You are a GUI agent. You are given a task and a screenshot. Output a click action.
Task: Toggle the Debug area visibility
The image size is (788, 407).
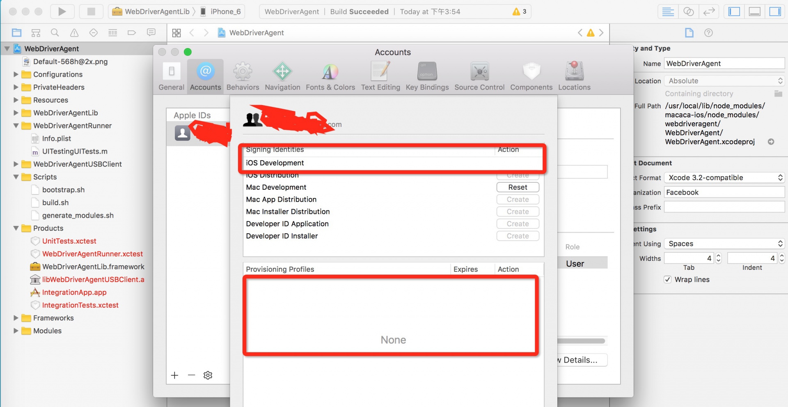(755, 11)
